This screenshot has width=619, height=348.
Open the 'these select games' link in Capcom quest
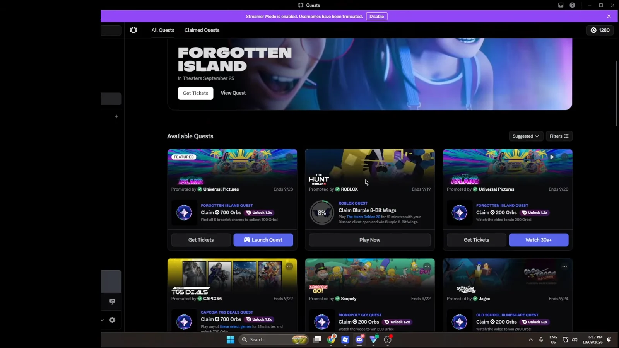click(x=236, y=326)
